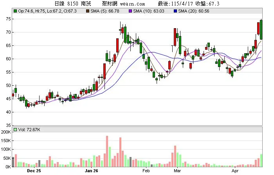Click the 75 price axis label

click(8, 19)
